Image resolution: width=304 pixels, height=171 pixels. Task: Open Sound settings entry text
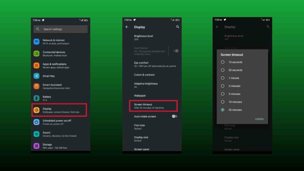pyautogui.click(x=60, y=134)
